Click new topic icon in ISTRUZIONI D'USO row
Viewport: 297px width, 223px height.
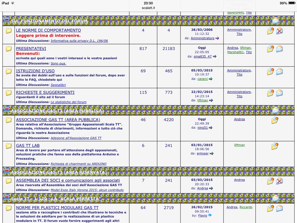click(271, 71)
